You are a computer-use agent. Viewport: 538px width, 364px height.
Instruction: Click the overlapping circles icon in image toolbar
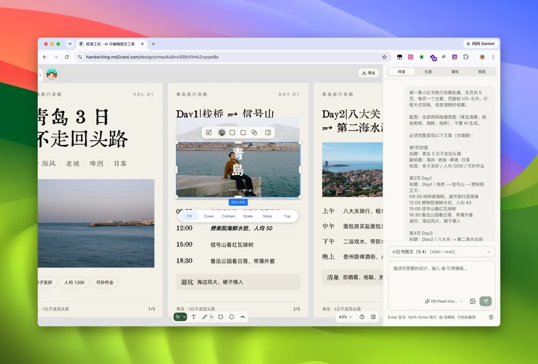tap(254, 132)
